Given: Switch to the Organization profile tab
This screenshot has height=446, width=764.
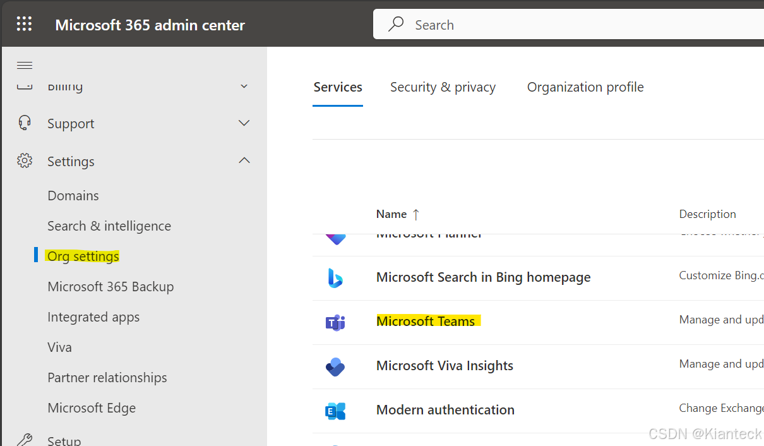Looking at the screenshot, I should tap(585, 87).
